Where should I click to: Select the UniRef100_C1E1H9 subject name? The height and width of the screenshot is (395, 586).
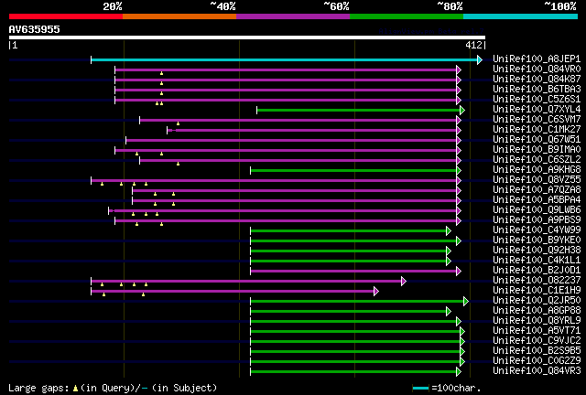pyautogui.click(x=537, y=291)
